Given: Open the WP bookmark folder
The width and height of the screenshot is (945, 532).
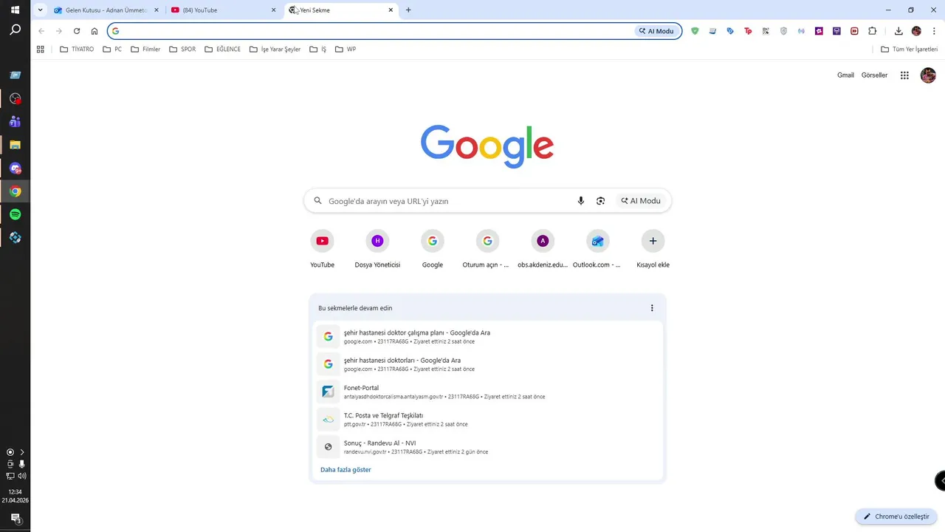Looking at the screenshot, I should 346,50.
